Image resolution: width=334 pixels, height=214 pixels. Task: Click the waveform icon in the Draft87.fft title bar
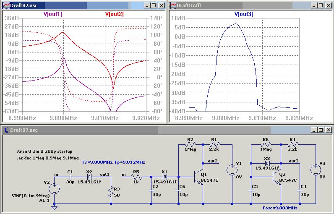[173, 5]
